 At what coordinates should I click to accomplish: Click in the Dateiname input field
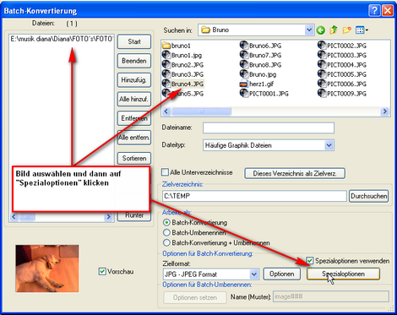[269, 128]
